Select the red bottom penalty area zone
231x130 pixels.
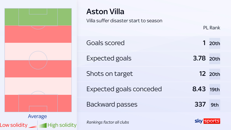(x=38, y=104)
